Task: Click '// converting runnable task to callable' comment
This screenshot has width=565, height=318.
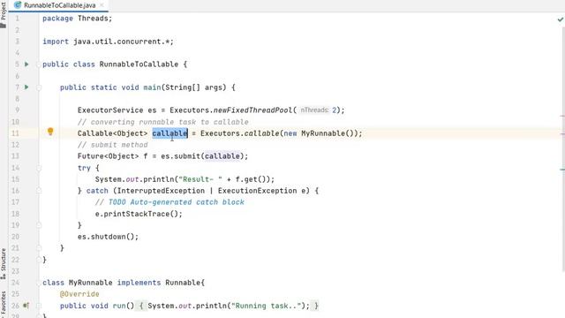Action: 162,122
